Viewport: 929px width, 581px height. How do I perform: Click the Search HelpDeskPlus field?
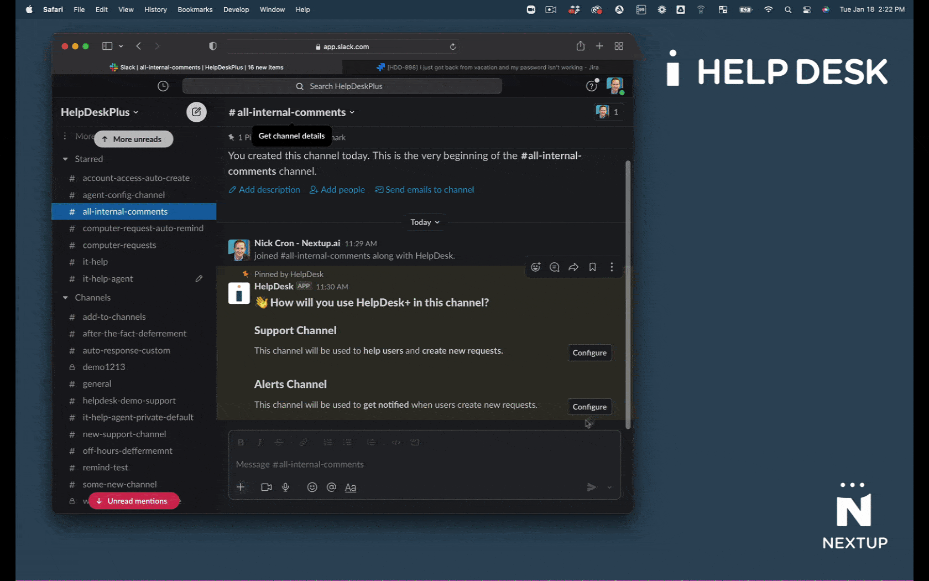(x=342, y=86)
